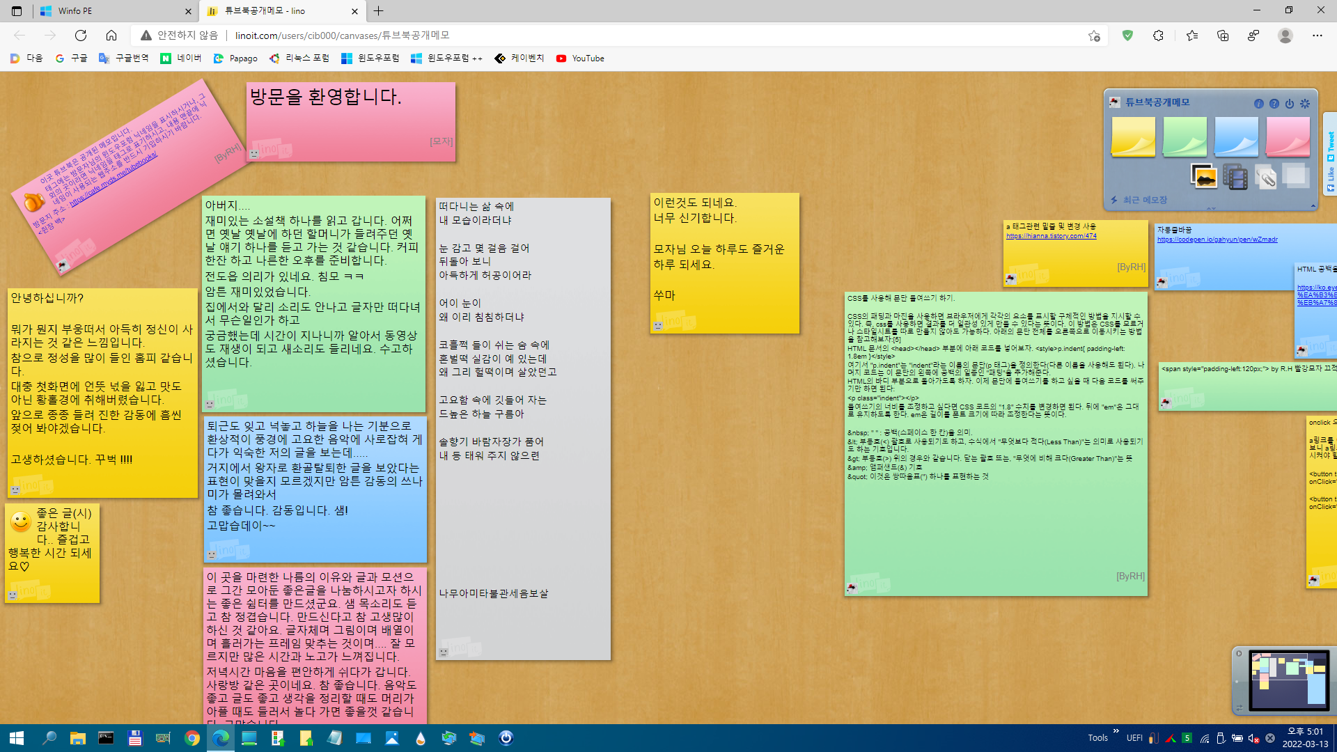Image resolution: width=1337 pixels, height=752 pixels.
Task: Add an image via the picture icon
Action: click(1204, 176)
